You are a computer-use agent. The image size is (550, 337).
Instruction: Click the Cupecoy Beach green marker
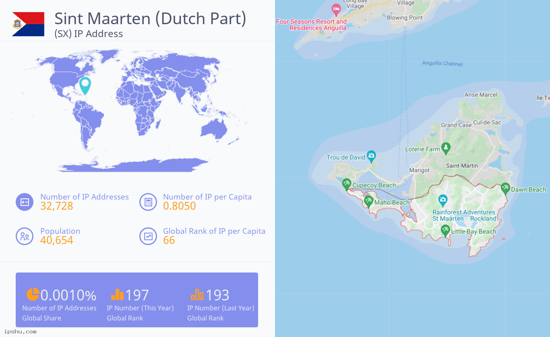point(346,184)
